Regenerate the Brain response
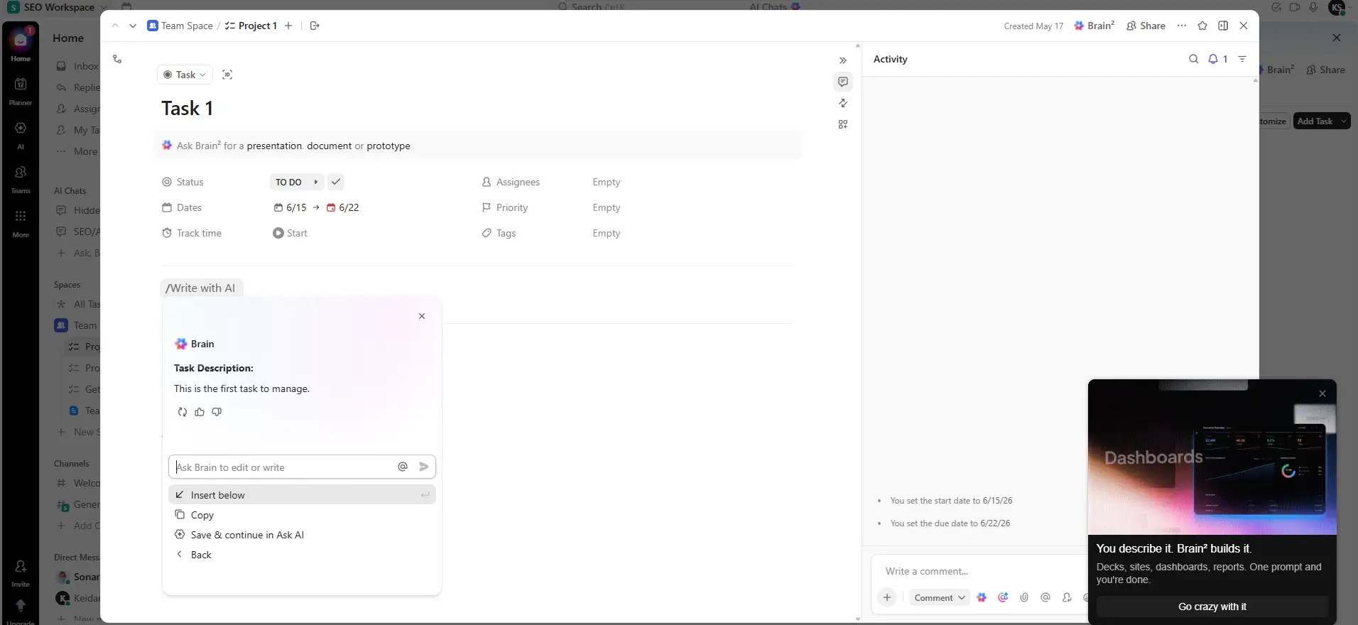Screen dimensions: 1358x625 (183, 412)
